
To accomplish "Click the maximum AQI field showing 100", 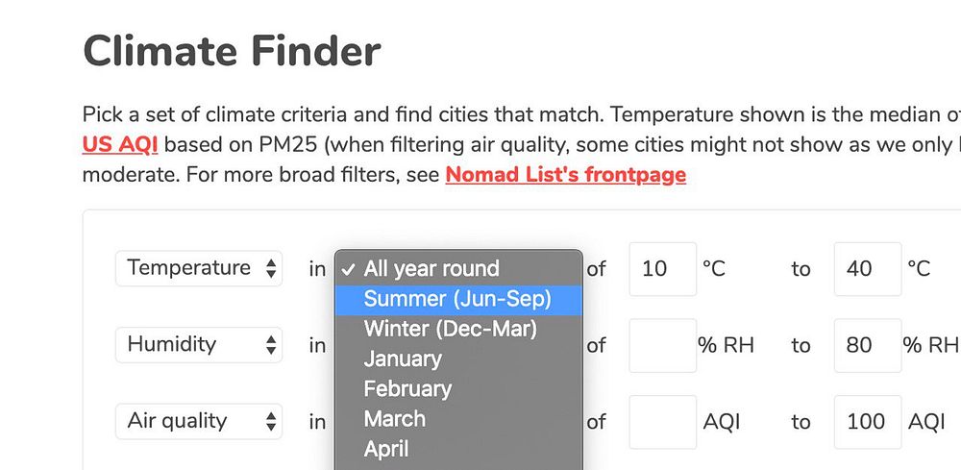I will coord(867,422).
